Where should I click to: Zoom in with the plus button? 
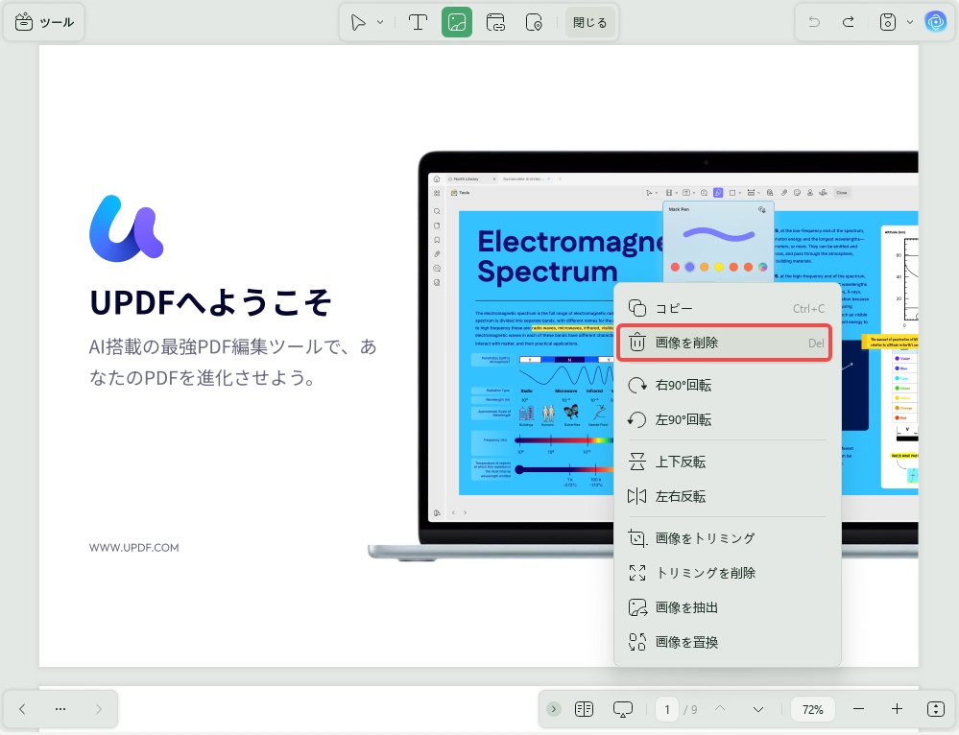pos(897,709)
